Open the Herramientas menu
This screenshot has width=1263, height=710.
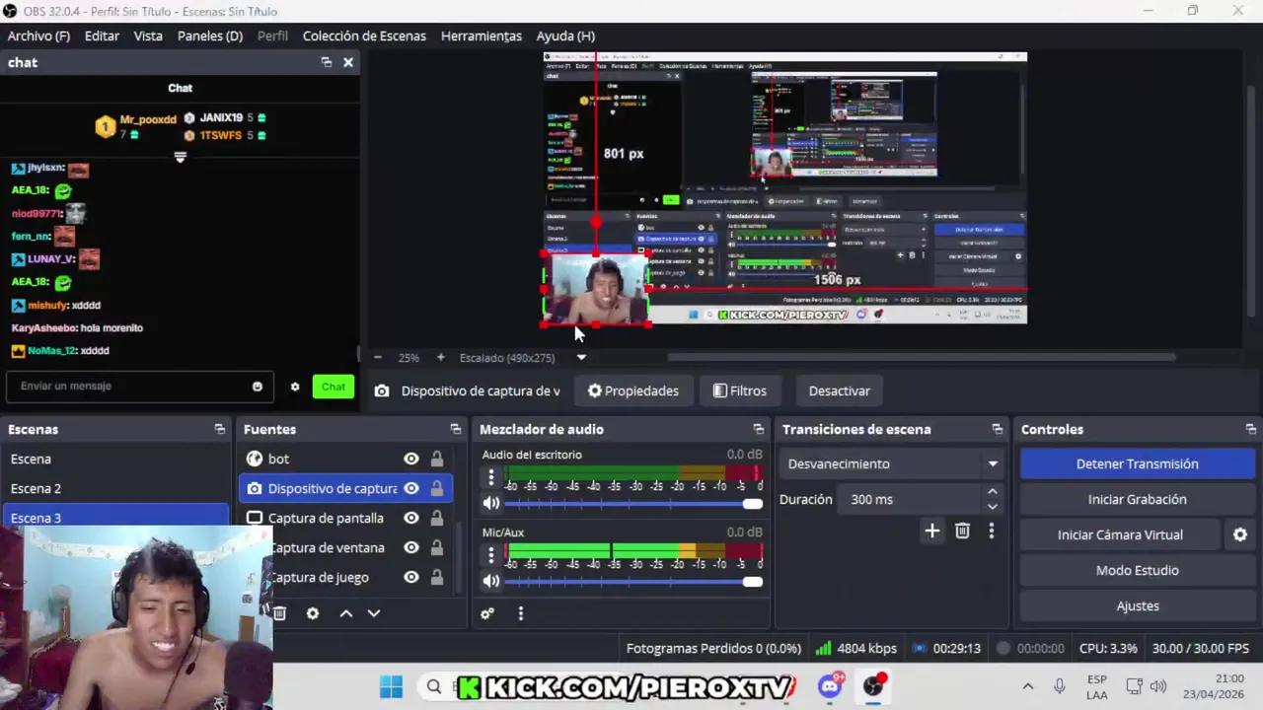pyautogui.click(x=481, y=35)
